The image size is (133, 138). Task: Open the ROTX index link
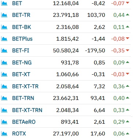tap(19, 134)
